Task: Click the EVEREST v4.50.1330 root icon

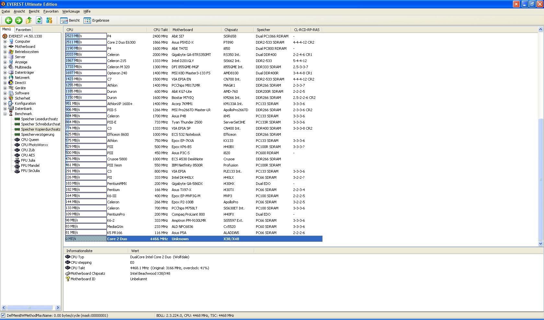Action: [x=5, y=36]
